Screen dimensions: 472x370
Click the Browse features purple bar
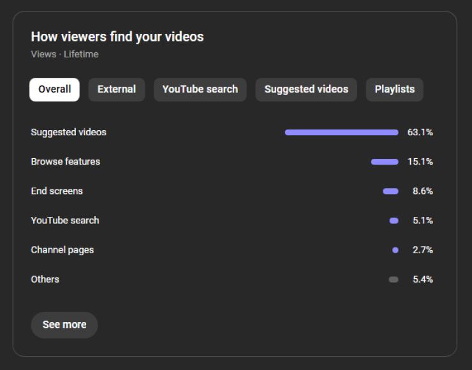385,162
